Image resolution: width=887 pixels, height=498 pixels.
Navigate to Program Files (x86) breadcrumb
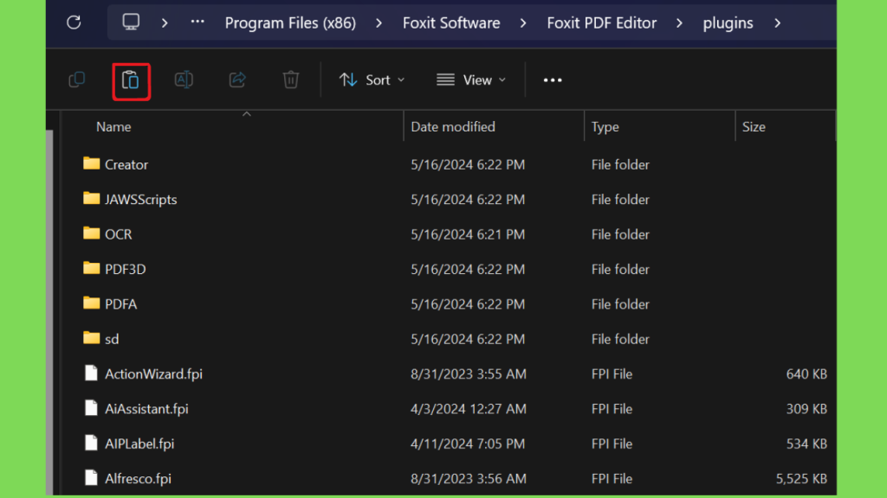pyautogui.click(x=290, y=23)
